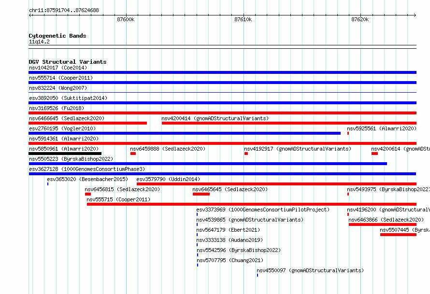Click red bar under nsv6463866
Viewport: 430px width, 294px height.
pos(383,224)
